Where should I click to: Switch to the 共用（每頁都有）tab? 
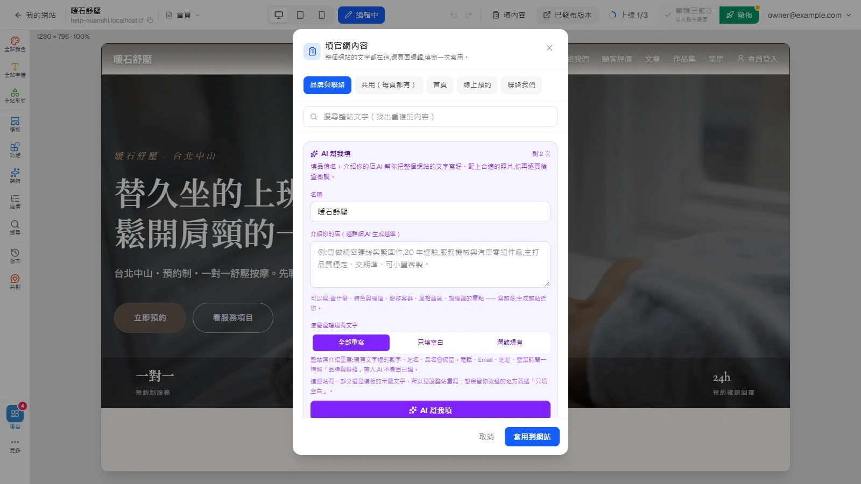click(x=389, y=85)
